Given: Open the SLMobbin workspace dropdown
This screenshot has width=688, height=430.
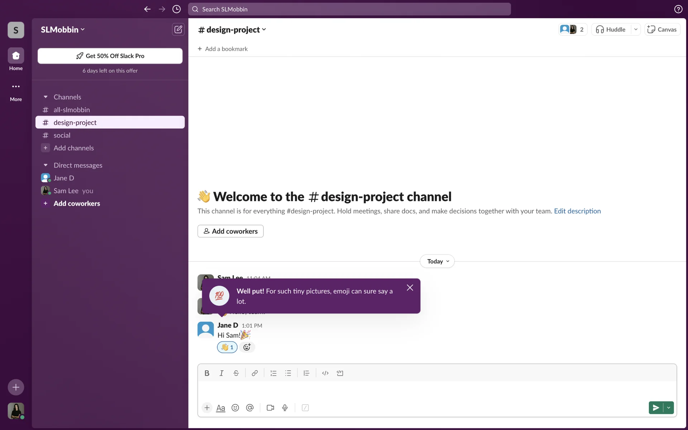Looking at the screenshot, I should tap(63, 30).
